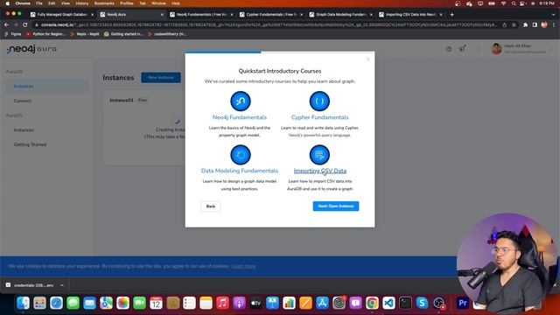Image resolution: width=560 pixels, height=315 pixels.
Task: Open Skype from the dock
Action: (x=422, y=303)
